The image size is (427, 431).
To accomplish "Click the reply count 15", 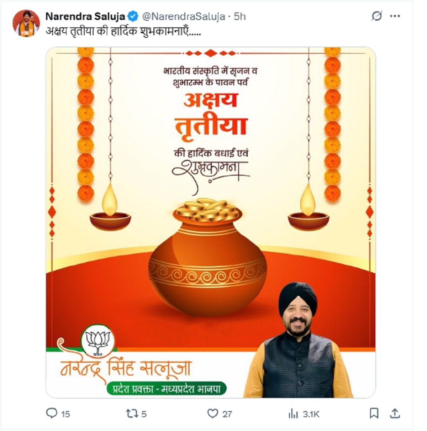I will (65, 414).
